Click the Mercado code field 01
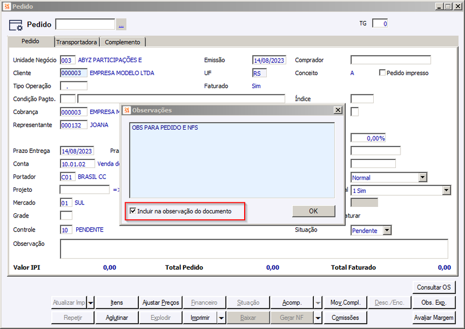The image size is (465, 329). (x=66, y=203)
